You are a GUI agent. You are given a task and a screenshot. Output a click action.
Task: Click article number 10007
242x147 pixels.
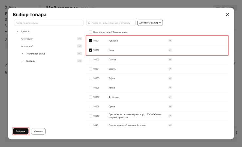click(x=96, y=97)
